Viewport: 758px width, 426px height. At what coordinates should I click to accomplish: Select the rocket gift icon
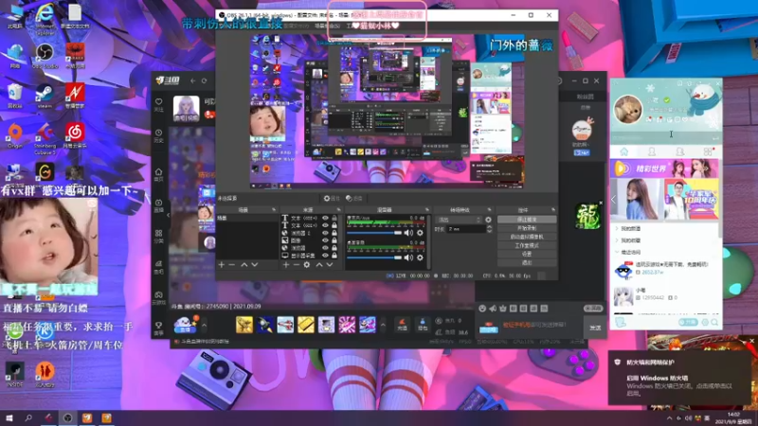pyautogui.click(x=264, y=325)
